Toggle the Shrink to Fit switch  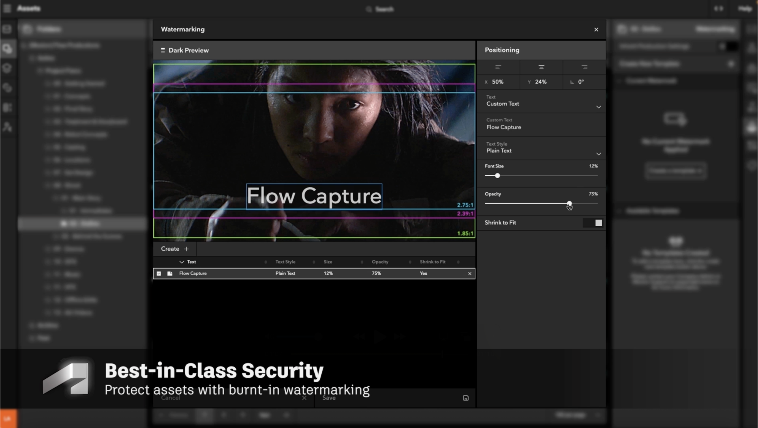pyautogui.click(x=593, y=223)
